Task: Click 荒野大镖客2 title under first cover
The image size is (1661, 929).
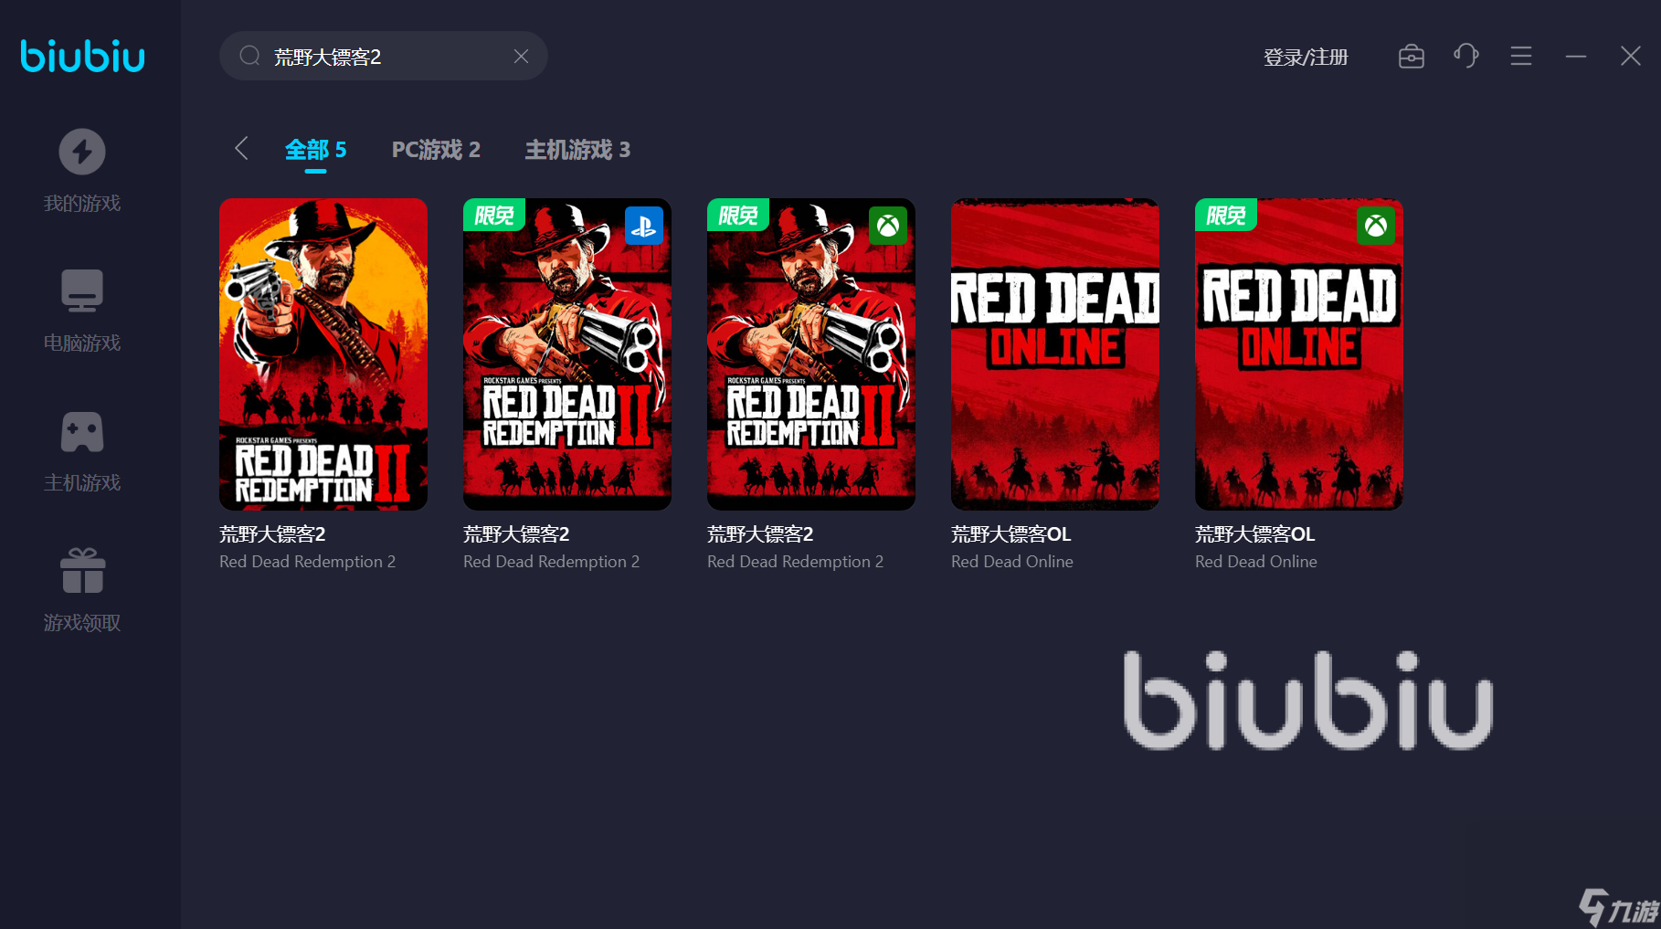Action: [272, 534]
